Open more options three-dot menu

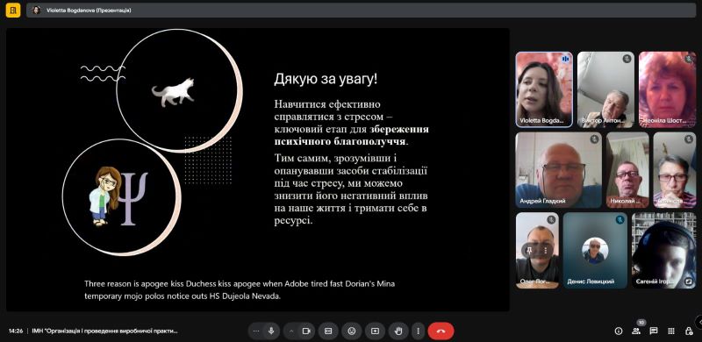419,331
